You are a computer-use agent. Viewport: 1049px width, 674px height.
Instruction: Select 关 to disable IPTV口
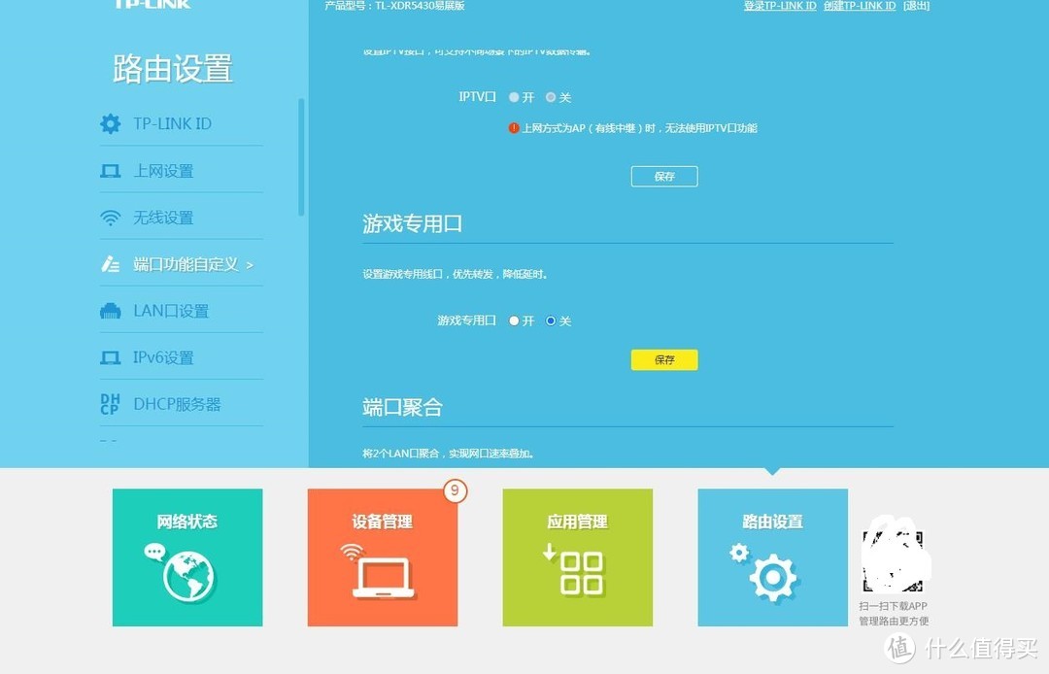click(551, 97)
